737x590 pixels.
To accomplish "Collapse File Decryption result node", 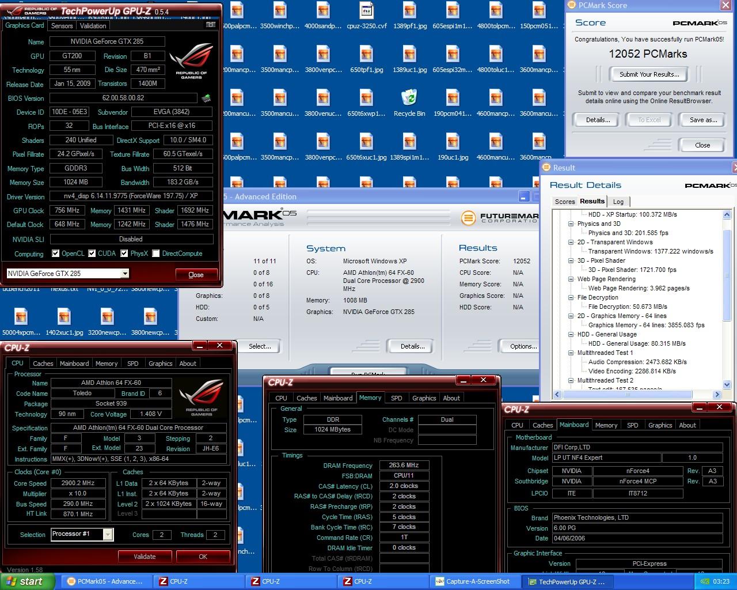I will coord(571,297).
